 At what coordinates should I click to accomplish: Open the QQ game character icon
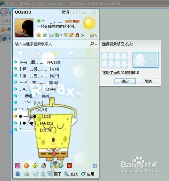point(44,165)
